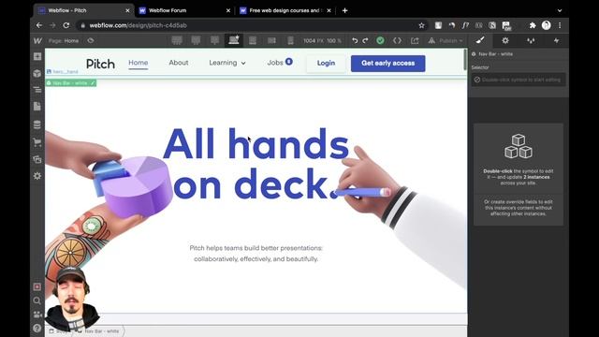Open the Add Elements panel
The image size is (599, 337).
[37, 56]
